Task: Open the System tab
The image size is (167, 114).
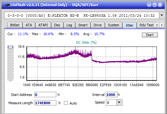Action: [x=114, y=25]
